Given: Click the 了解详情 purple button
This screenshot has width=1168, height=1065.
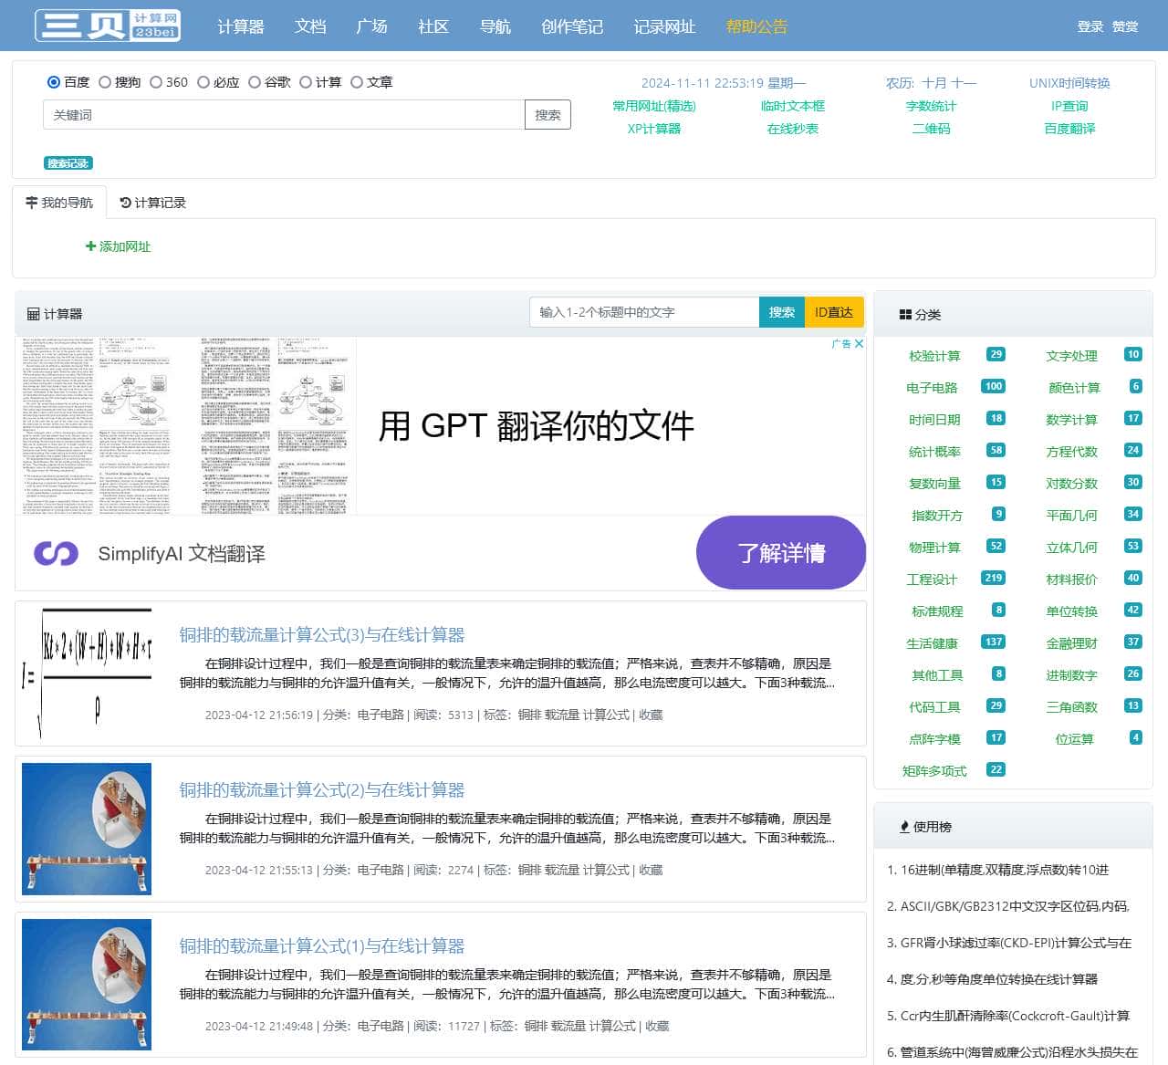Looking at the screenshot, I should (780, 553).
